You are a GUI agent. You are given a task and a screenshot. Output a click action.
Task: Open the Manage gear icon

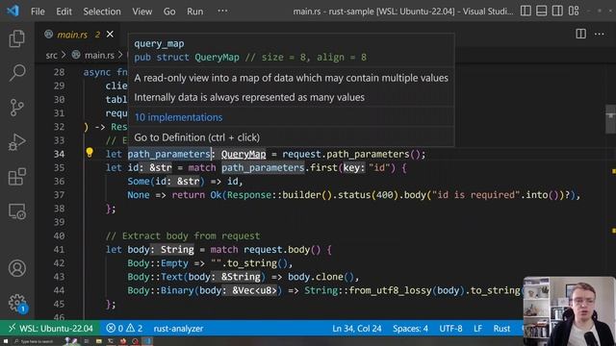tap(17, 303)
